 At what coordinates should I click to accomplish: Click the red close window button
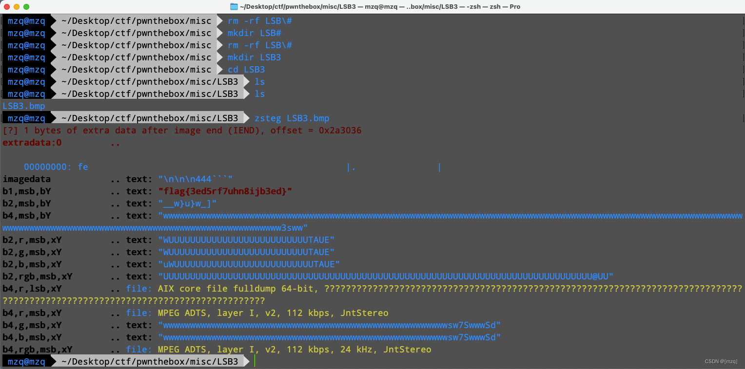(7, 7)
